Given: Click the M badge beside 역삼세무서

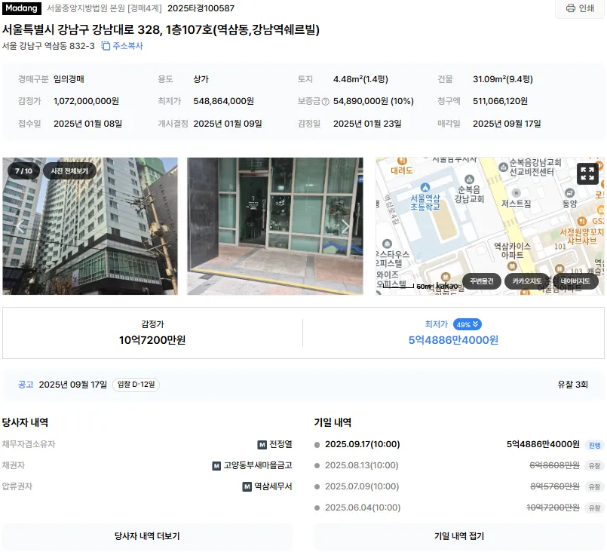Looking at the screenshot, I should (x=247, y=486).
